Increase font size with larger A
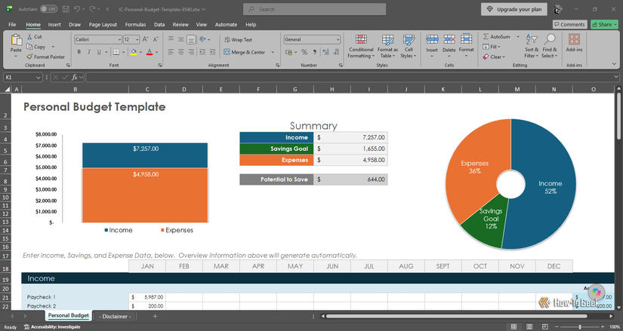The height and width of the screenshot is (331, 623). click(x=146, y=39)
